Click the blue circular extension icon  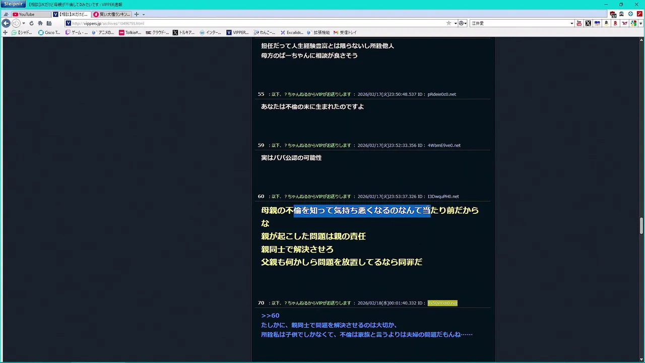[x=630, y=14]
